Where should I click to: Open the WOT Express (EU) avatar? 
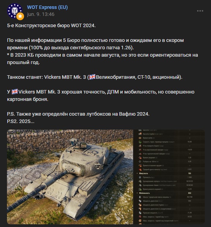point(15,11)
